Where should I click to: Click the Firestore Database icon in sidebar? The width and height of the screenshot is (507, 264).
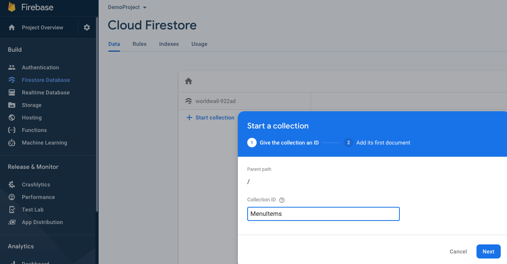click(12, 80)
